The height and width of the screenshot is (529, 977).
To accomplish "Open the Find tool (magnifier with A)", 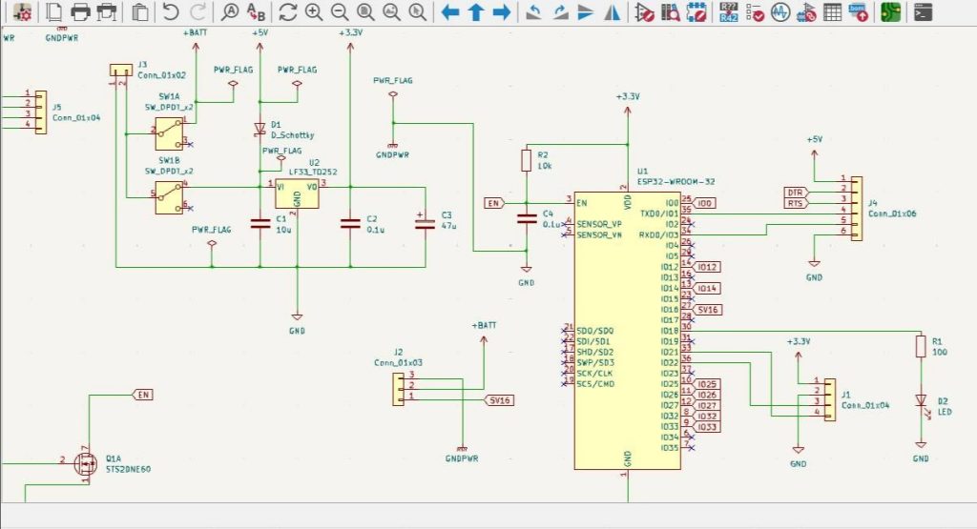I will [x=230, y=12].
